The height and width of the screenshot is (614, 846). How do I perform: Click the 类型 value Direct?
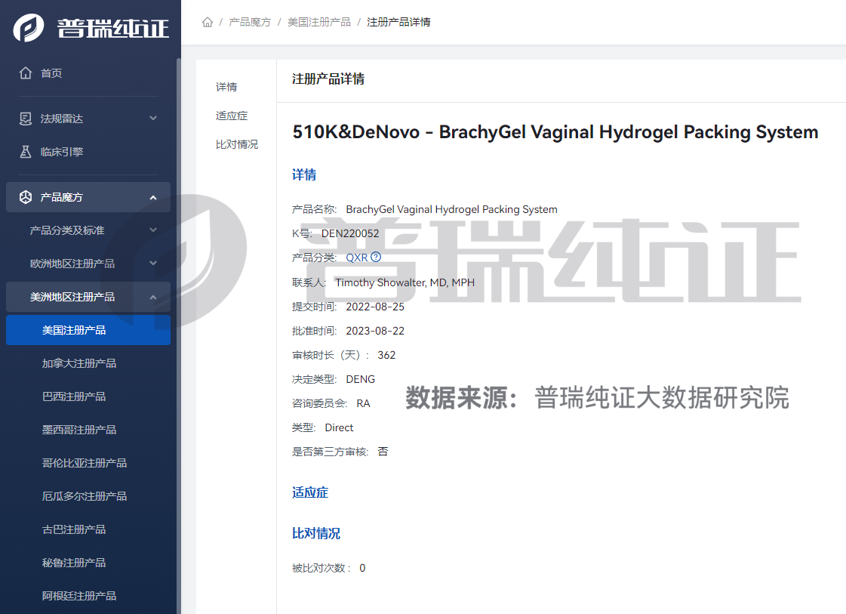coord(339,427)
